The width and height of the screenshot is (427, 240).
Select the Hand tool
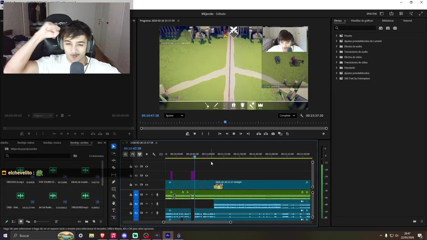pyautogui.click(x=113, y=203)
